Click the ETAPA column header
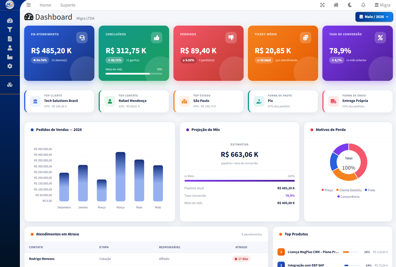 coord(104,247)
